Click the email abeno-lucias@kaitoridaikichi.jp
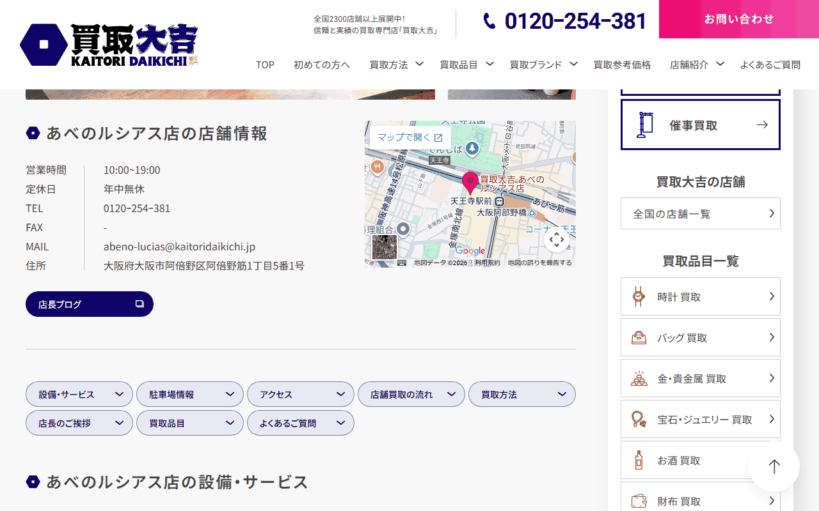This screenshot has width=819, height=511. (x=179, y=247)
